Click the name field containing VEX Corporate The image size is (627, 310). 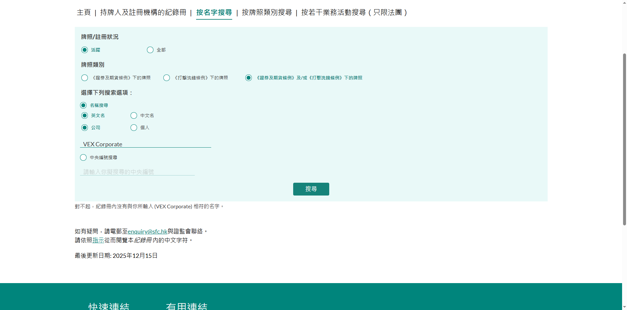pos(145,144)
